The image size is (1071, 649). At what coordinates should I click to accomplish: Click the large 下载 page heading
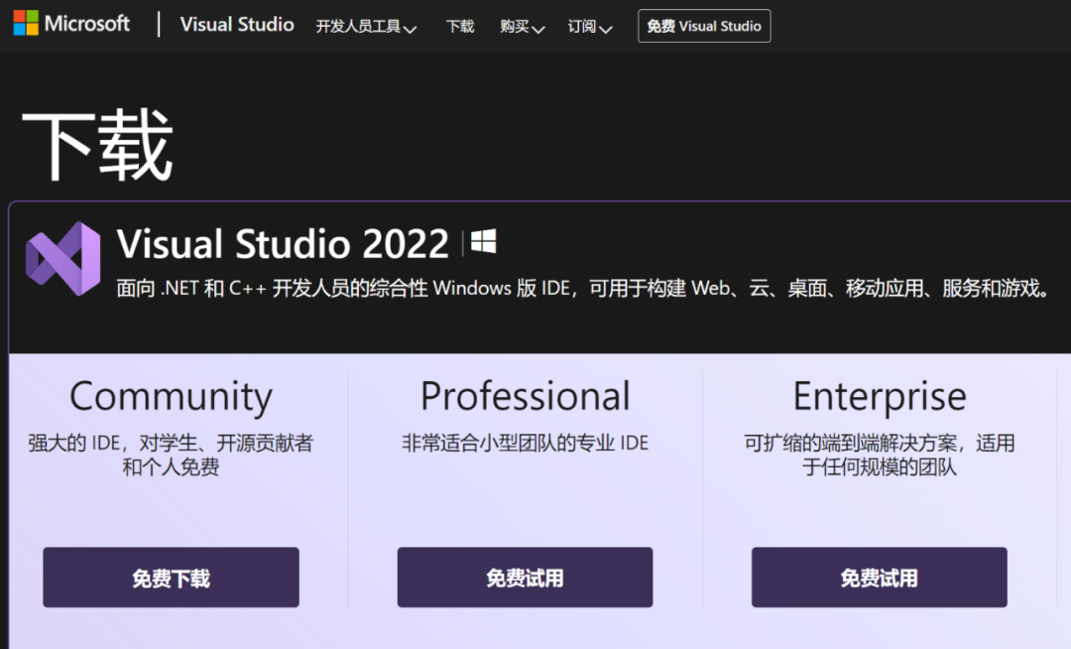click(97, 144)
